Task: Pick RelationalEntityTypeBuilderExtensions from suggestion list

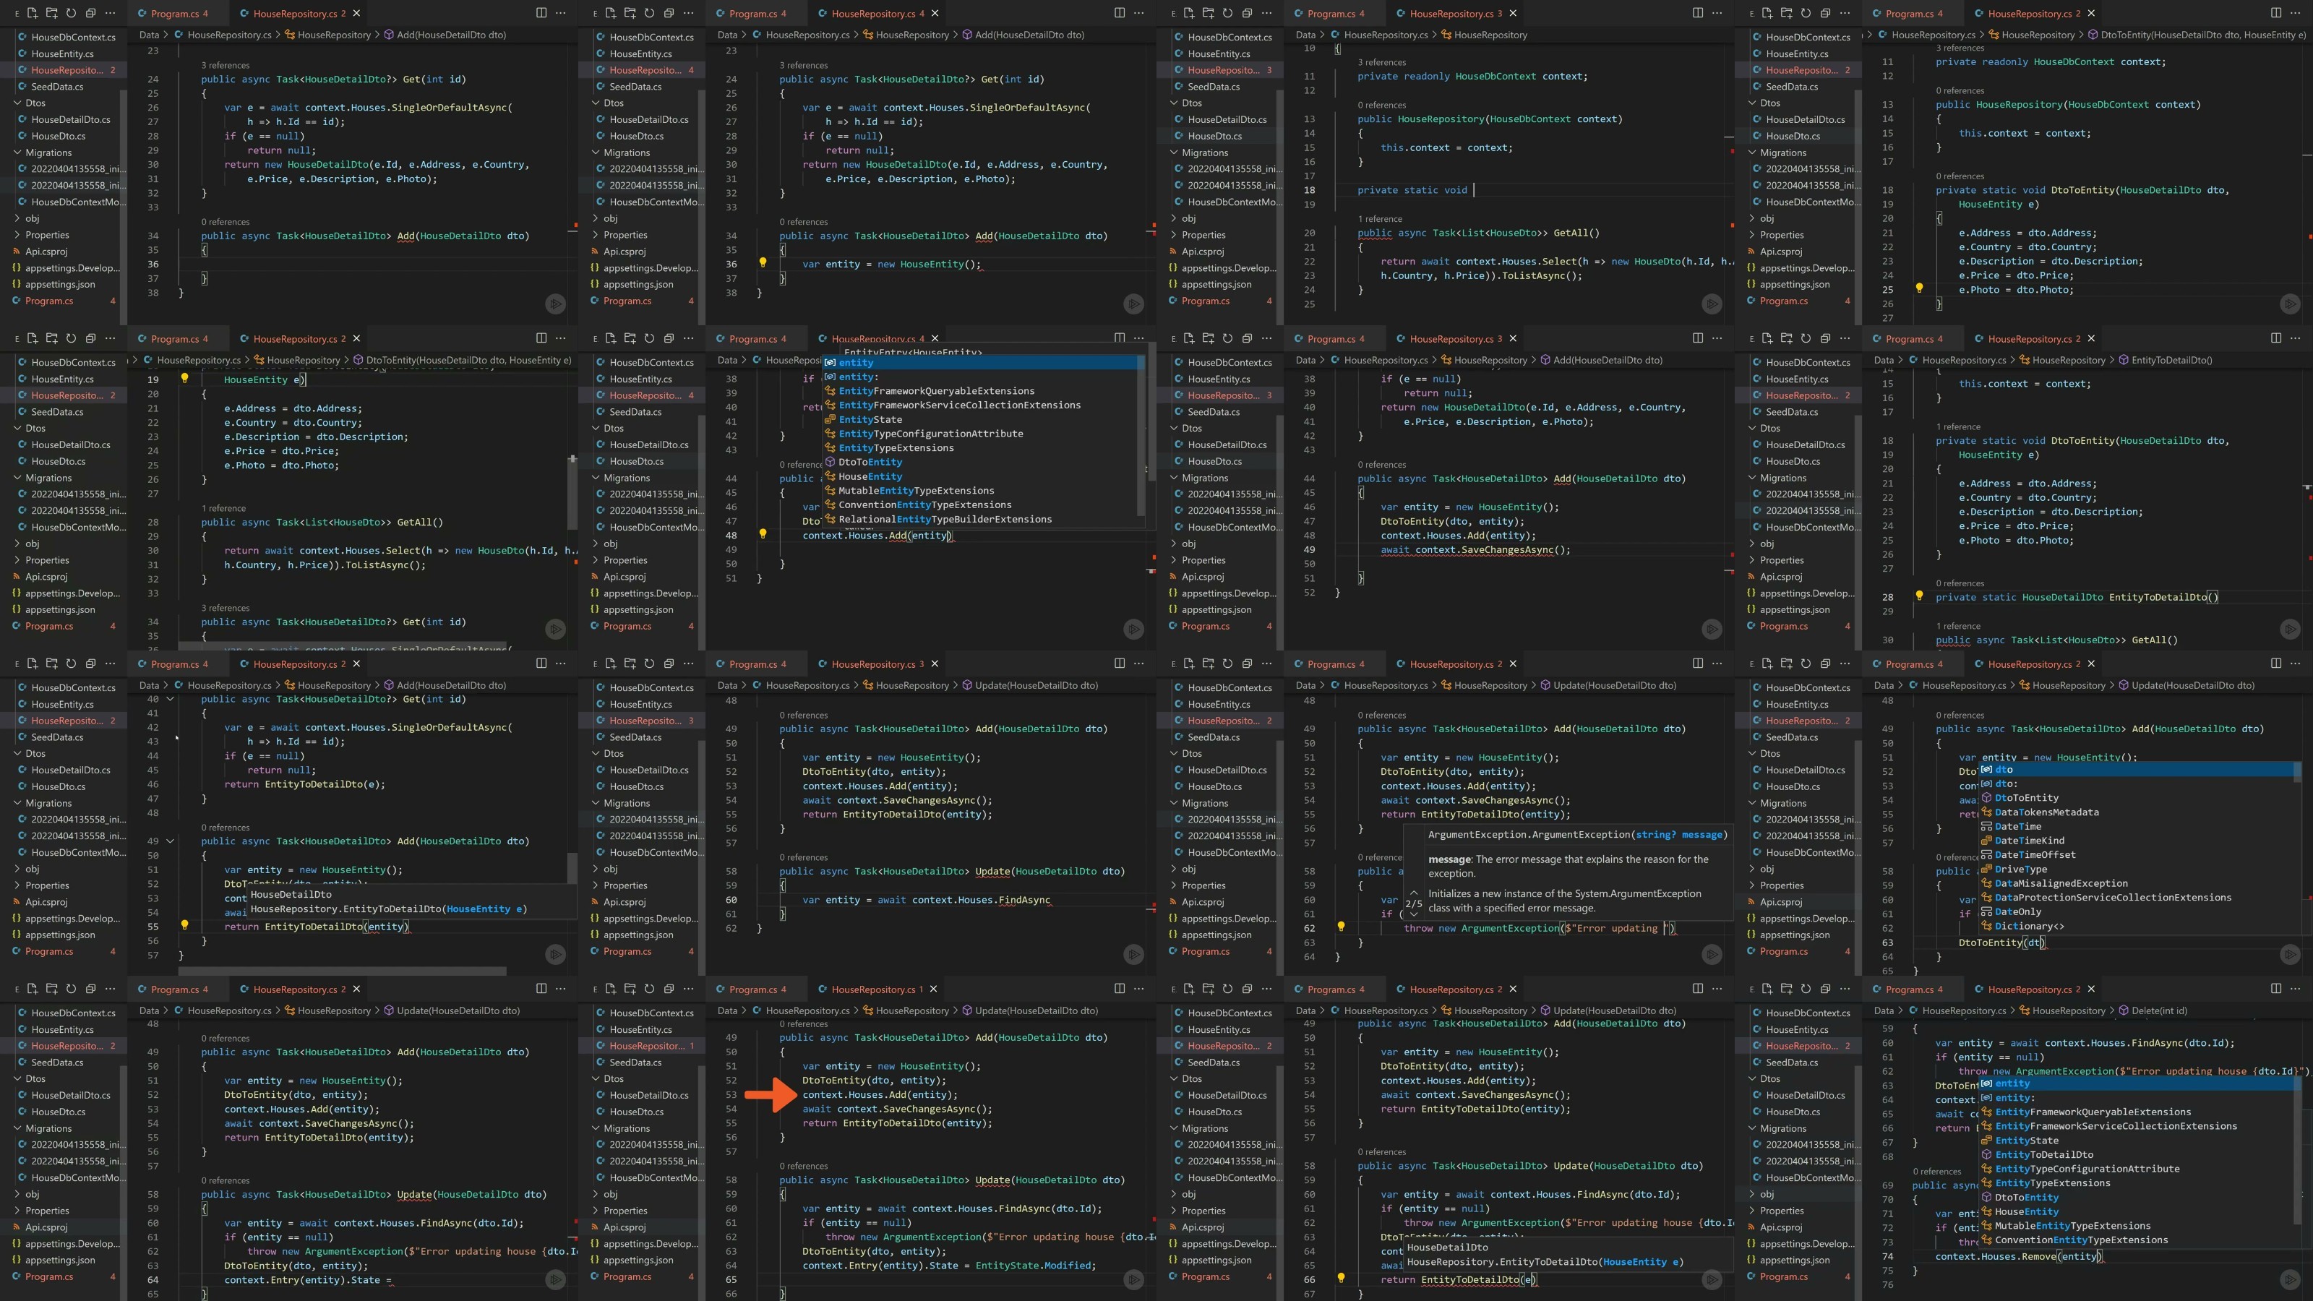Action: 944,519
